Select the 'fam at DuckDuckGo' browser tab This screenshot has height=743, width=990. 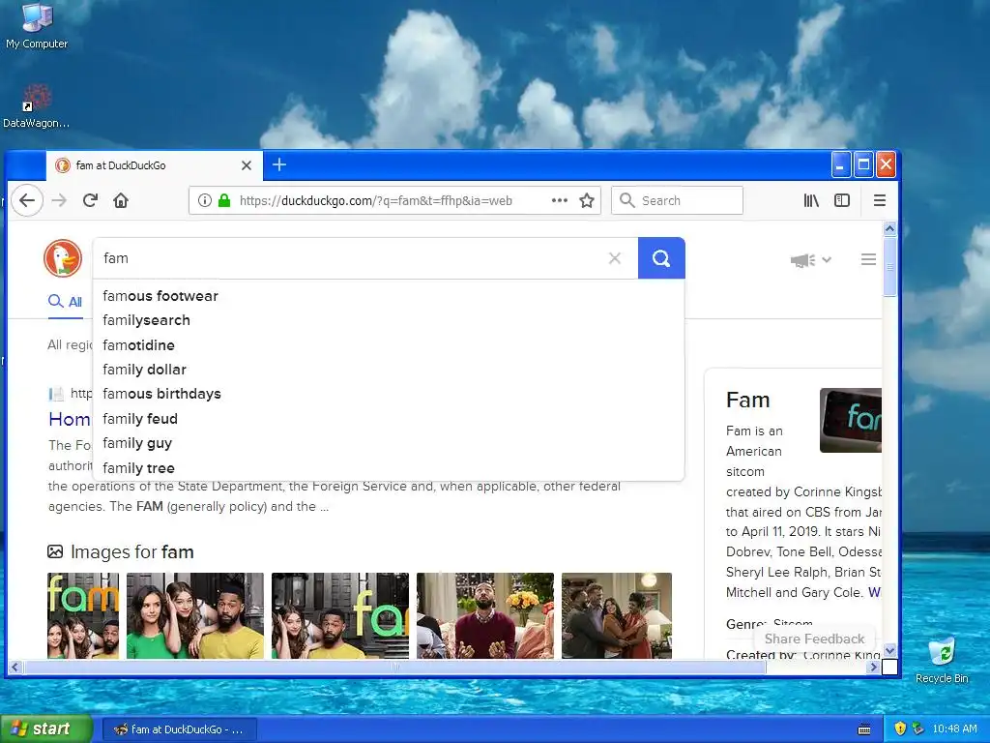click(154, 165)
